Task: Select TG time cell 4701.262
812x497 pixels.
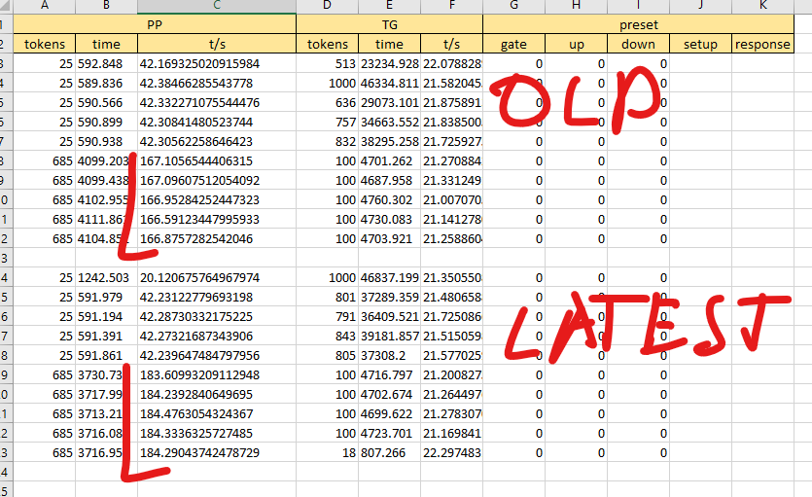Action: (x=389, y=161)
